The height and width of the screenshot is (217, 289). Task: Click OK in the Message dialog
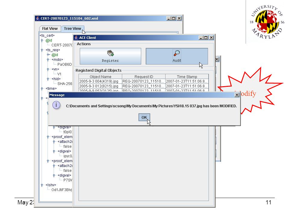(144, 117)
